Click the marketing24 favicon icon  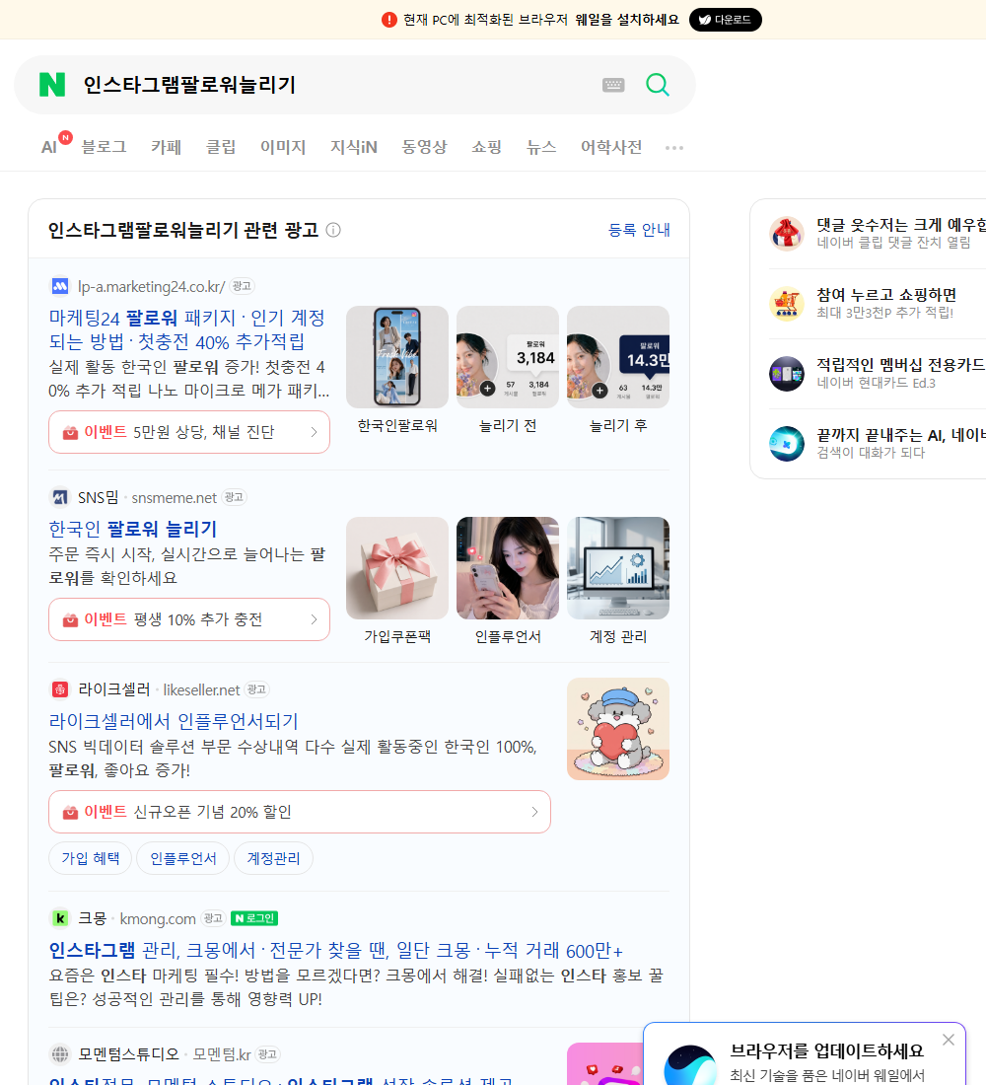60,286
